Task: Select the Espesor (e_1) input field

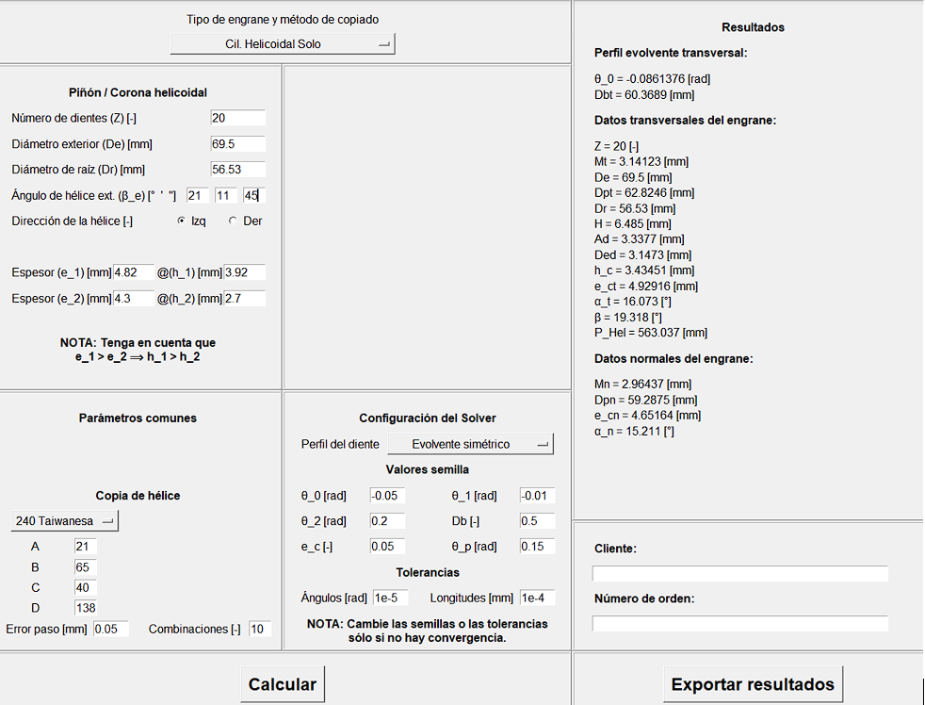Action: point(132,272)
